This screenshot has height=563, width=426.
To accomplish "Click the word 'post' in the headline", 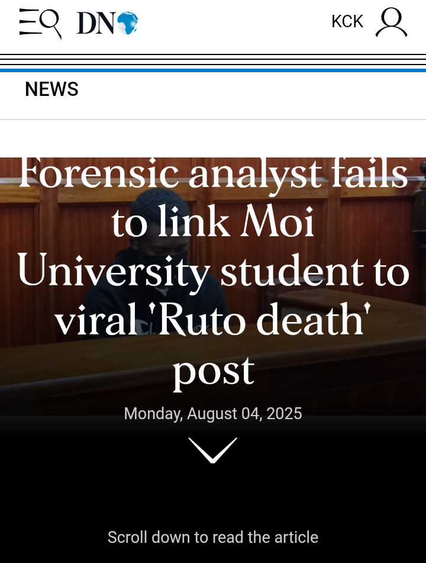I will 213,371.
